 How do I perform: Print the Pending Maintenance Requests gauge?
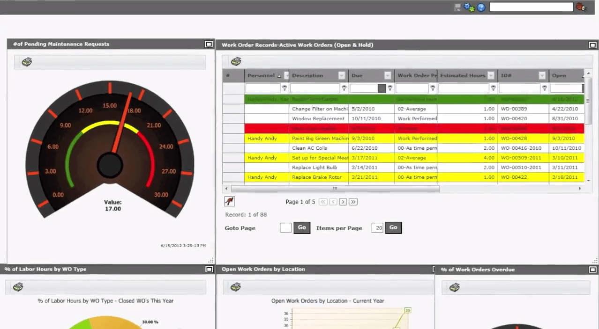click(x=26, y=62)
